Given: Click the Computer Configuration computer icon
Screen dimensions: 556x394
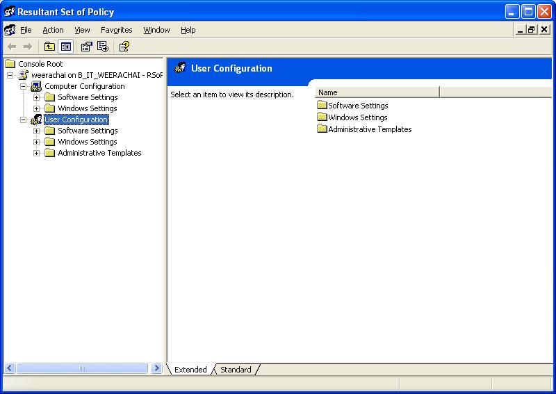Looking at the screenshot, I should tap(36, 86).
